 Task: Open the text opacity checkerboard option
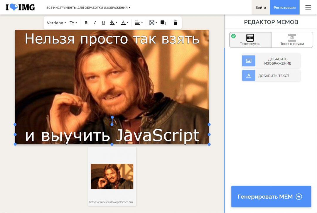pos(151,23)
